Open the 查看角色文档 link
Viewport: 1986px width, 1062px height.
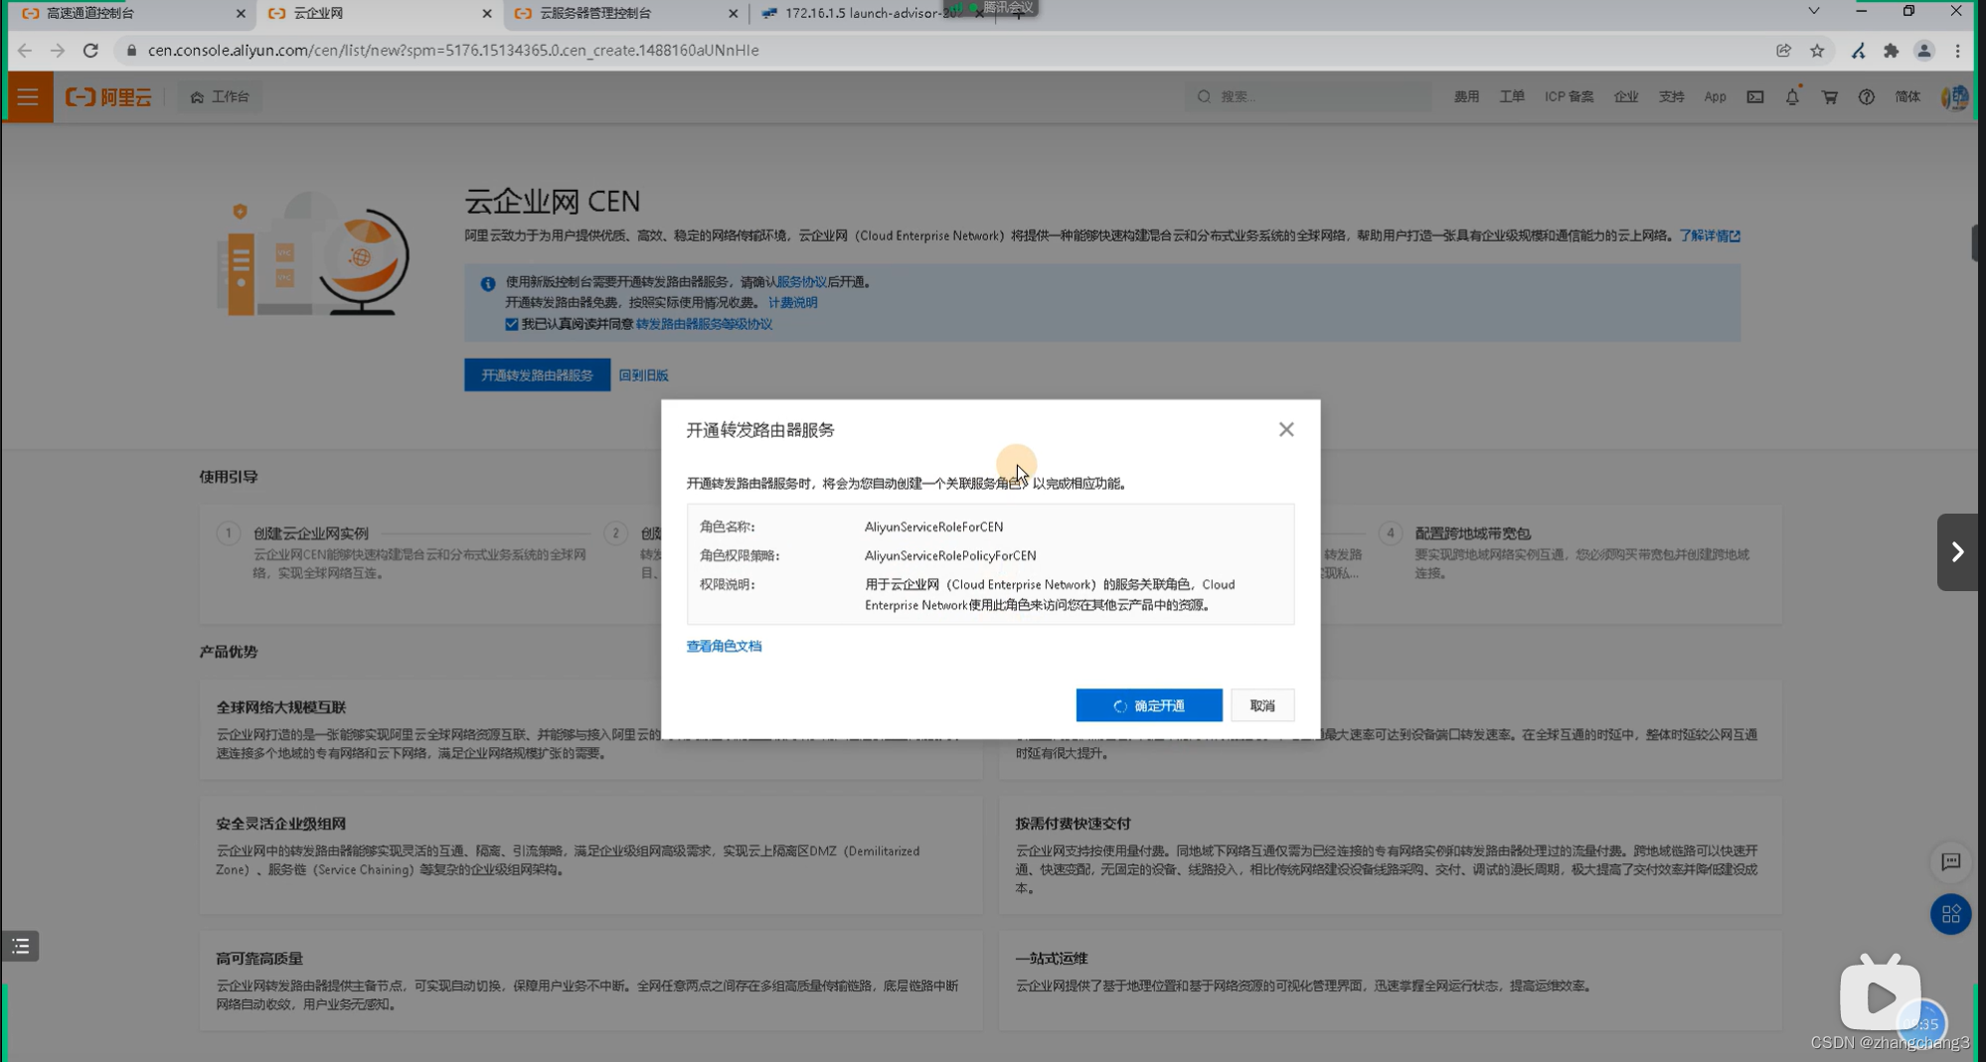724,646
